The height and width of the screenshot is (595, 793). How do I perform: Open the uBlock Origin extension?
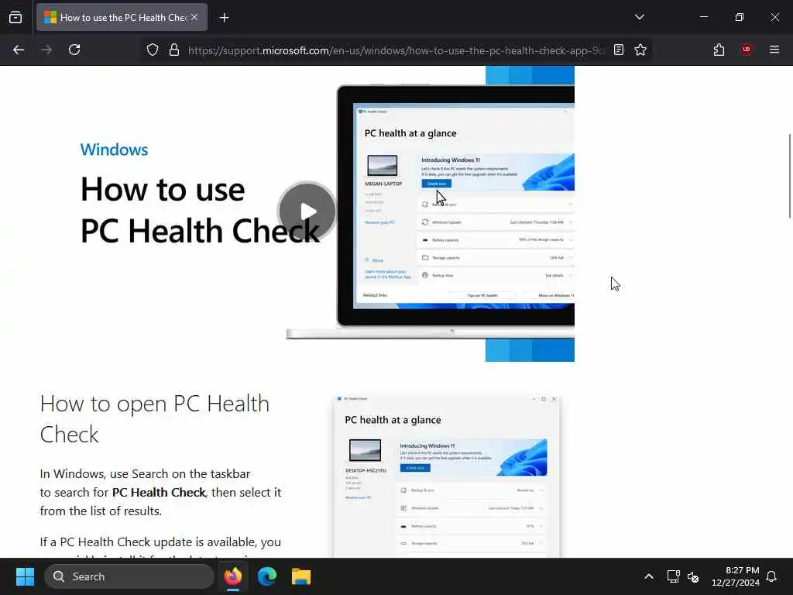(x=747, y=50)
